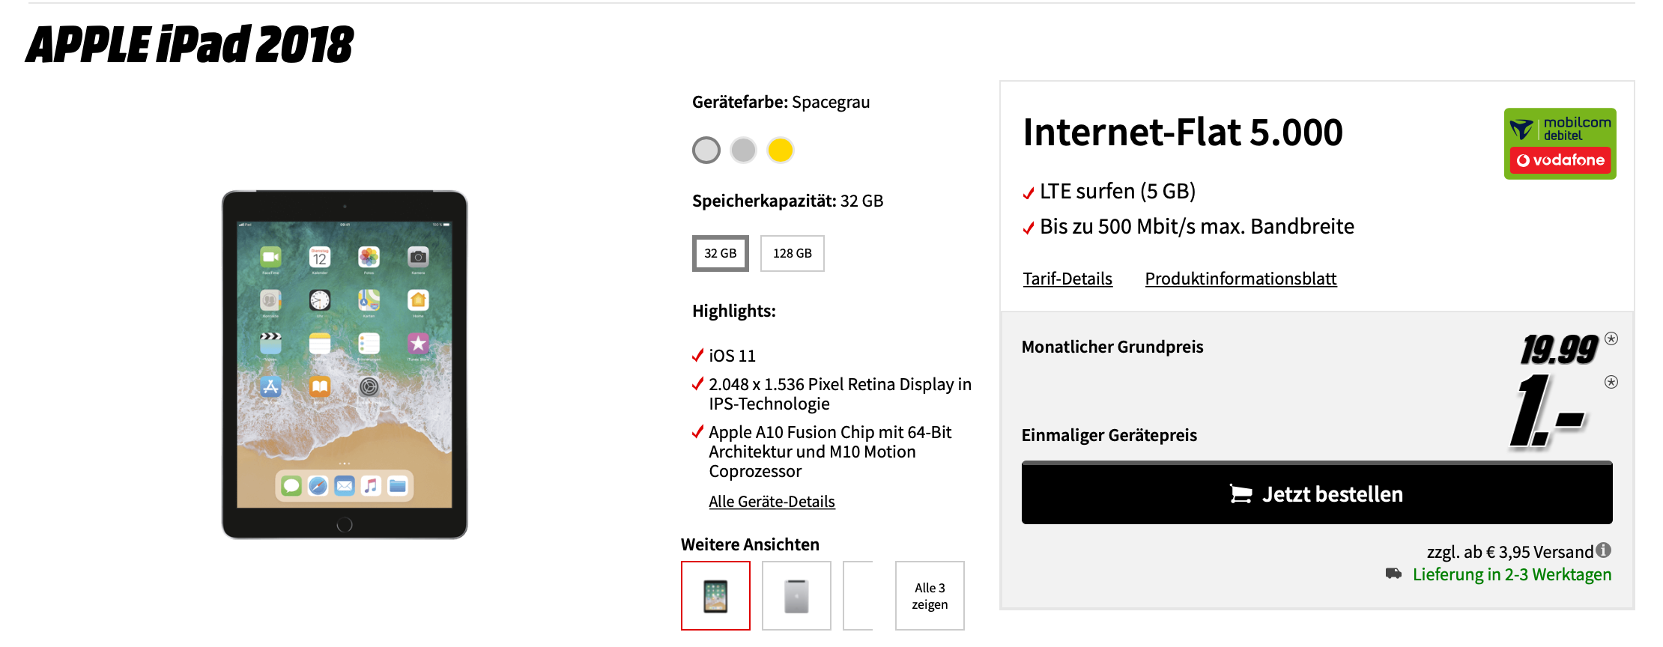
Task: Open Tarif-Details link
Action: (1067, 279)
